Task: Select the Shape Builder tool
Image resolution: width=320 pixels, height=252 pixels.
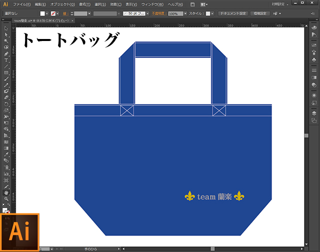Action: coord(6,129)
